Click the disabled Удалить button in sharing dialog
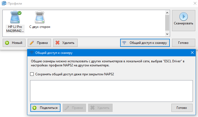 [x=101, y=108]
